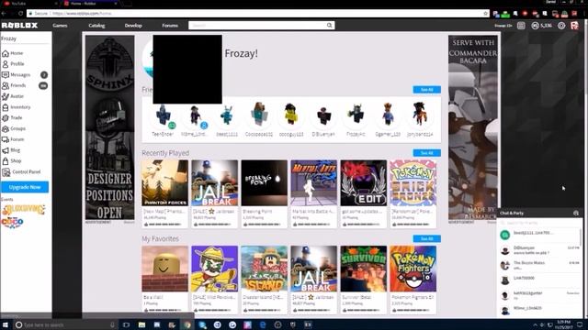Open Chat & Party settings icon
Screen dimensions: 588x330
[576, 213]
